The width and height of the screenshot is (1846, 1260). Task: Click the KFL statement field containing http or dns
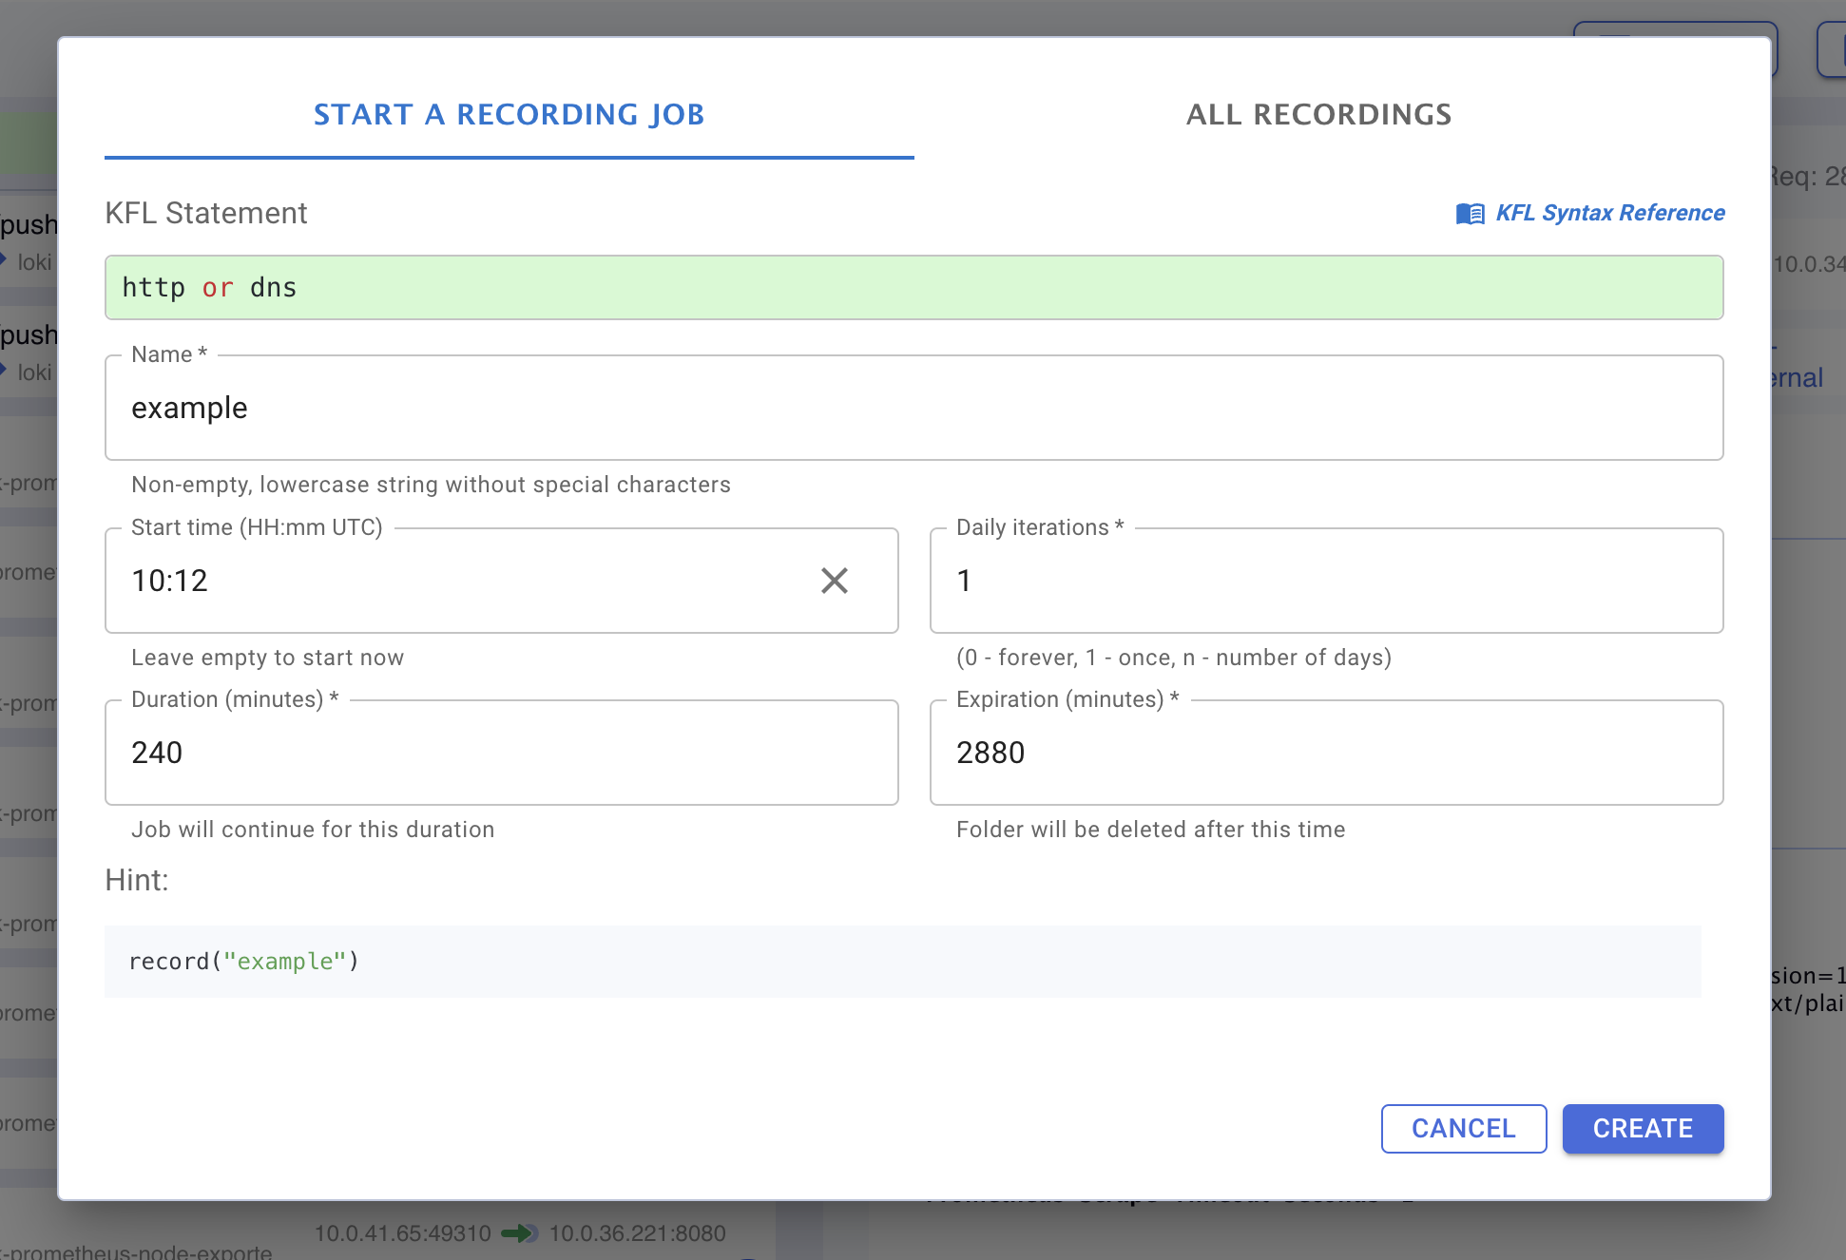(x=913, y=287)
